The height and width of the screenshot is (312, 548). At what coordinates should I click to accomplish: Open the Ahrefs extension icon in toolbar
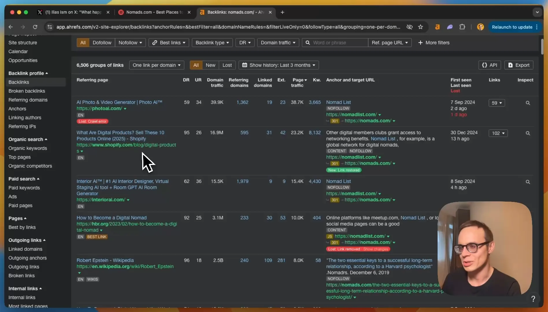coord(437,27)
